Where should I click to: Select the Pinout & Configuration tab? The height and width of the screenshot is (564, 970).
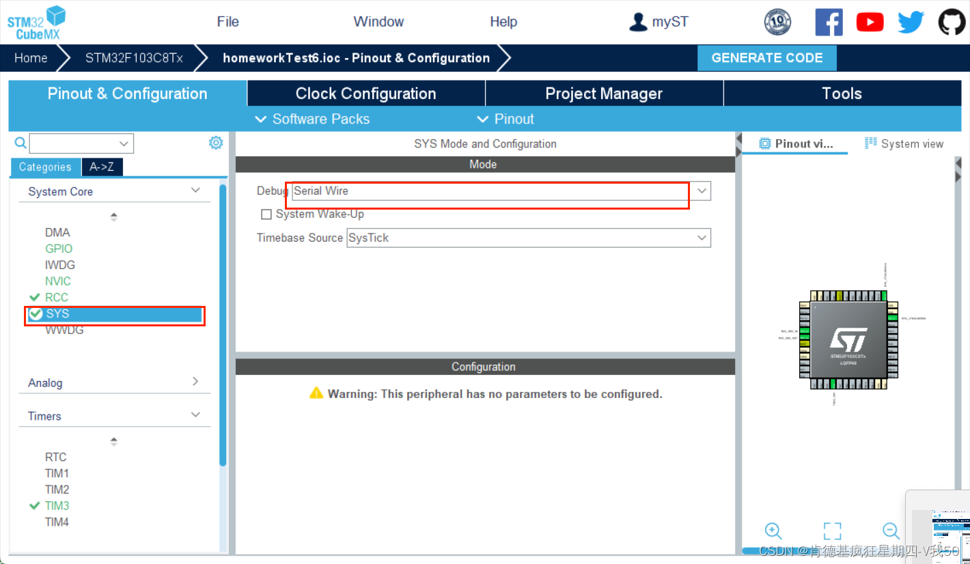(128, 94)
